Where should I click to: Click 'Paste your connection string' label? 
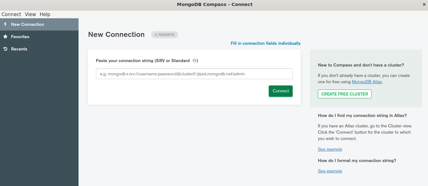[147, 61]
